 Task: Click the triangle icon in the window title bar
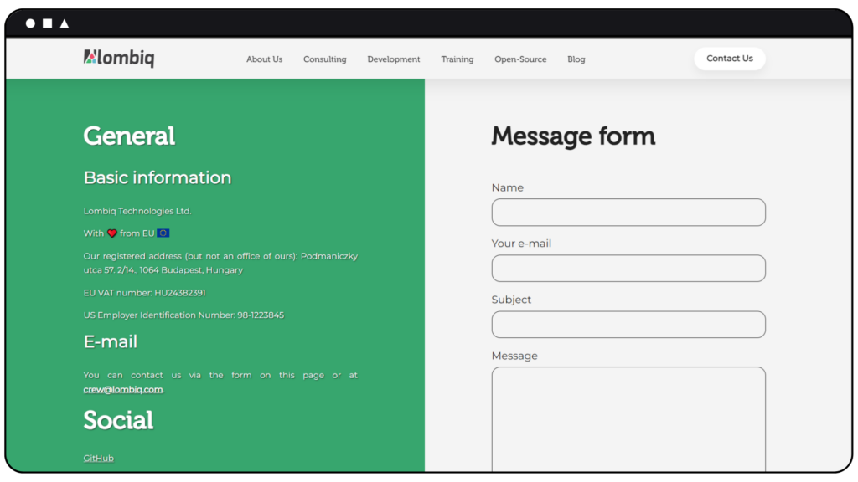(65, 23)
